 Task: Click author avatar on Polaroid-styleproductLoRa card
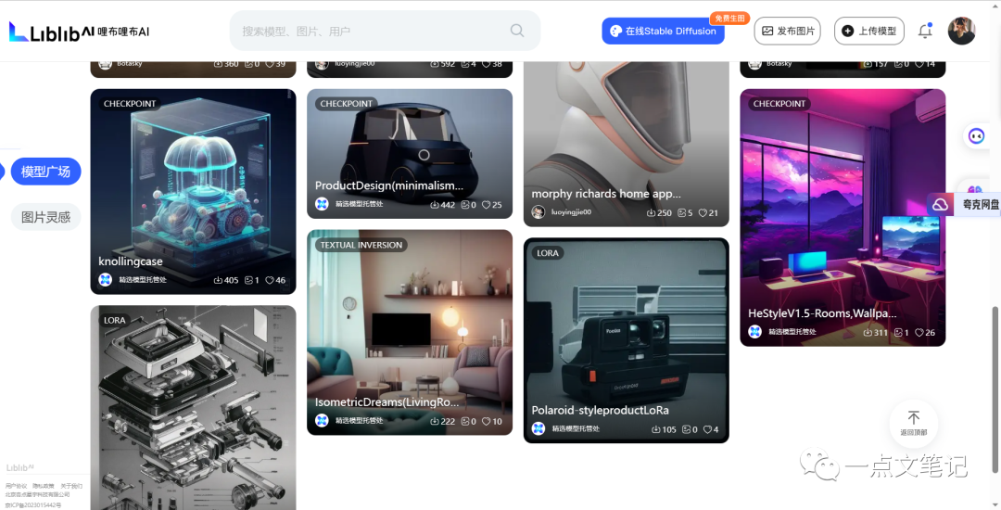539,429
